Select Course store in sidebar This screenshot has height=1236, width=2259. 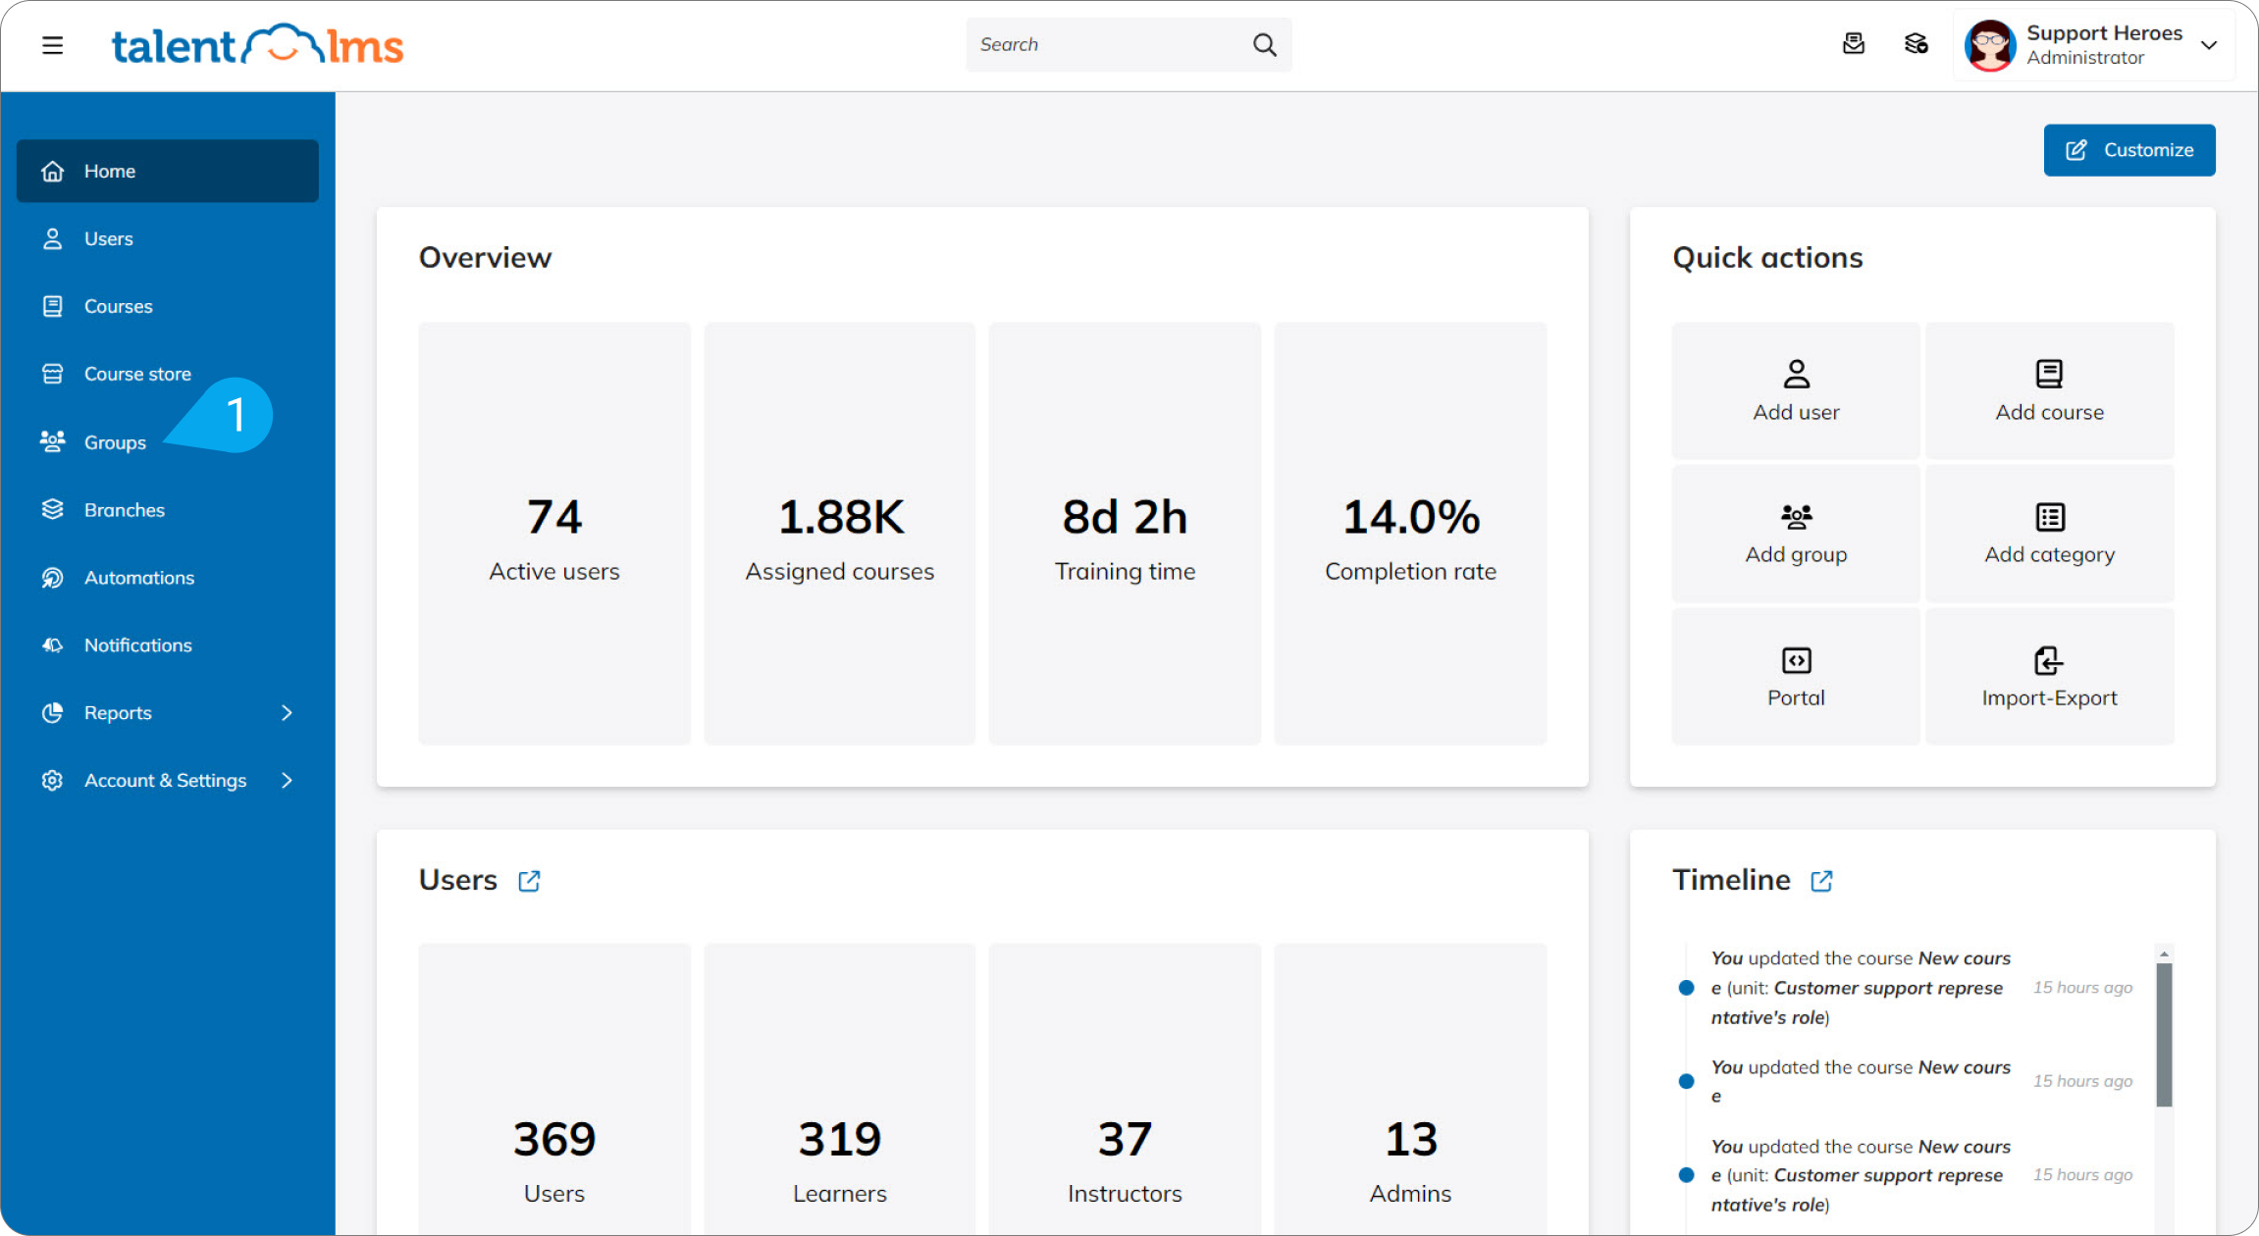[x=136, y=374]
